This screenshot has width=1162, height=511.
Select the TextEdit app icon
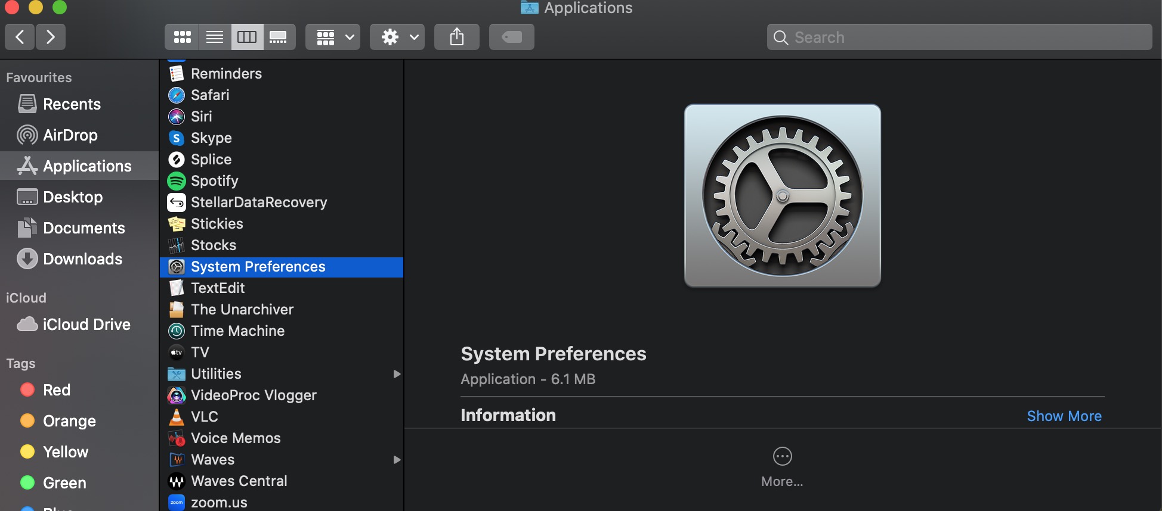(x=177, y=288)
